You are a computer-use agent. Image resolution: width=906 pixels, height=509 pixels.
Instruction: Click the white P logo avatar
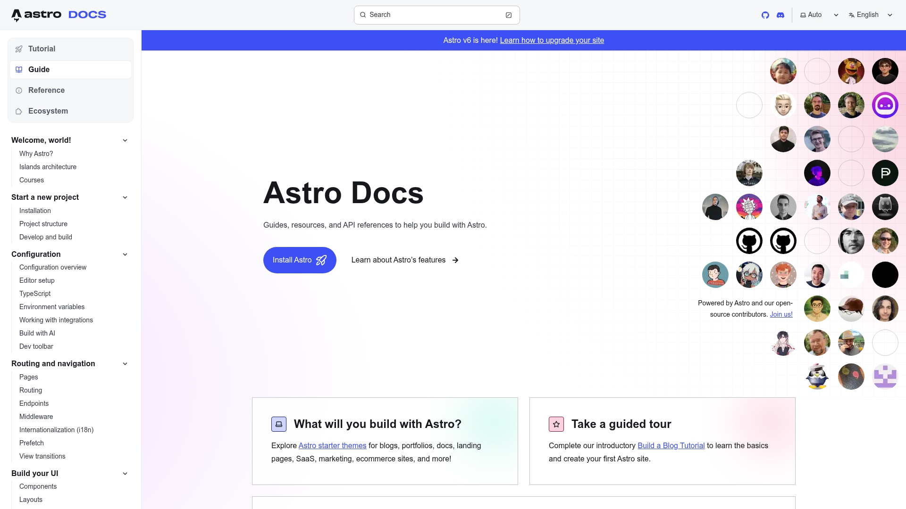pos(885,173)
